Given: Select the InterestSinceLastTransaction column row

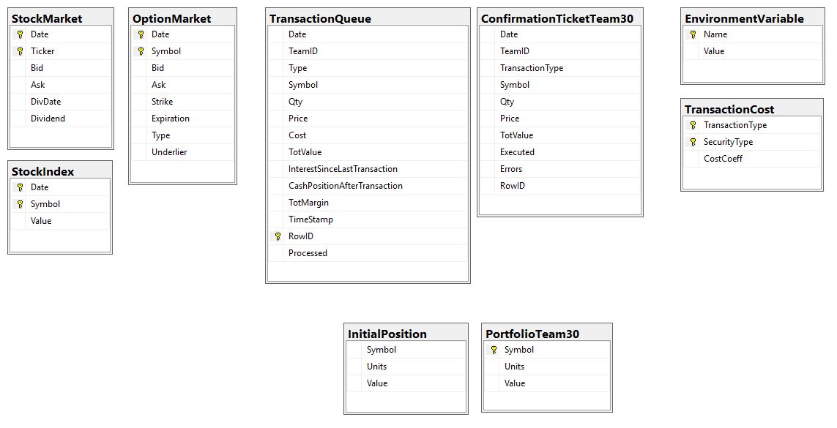Looking at the screenshot, I should (x=343, y=169).
